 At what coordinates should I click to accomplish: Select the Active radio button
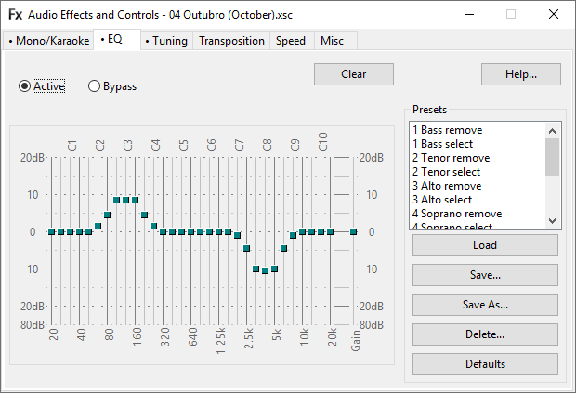25,86
